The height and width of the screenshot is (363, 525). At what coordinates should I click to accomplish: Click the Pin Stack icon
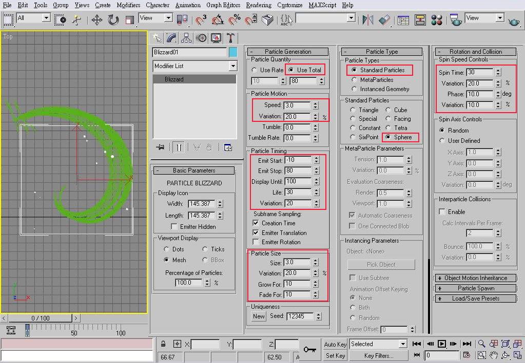pos(160,147)
